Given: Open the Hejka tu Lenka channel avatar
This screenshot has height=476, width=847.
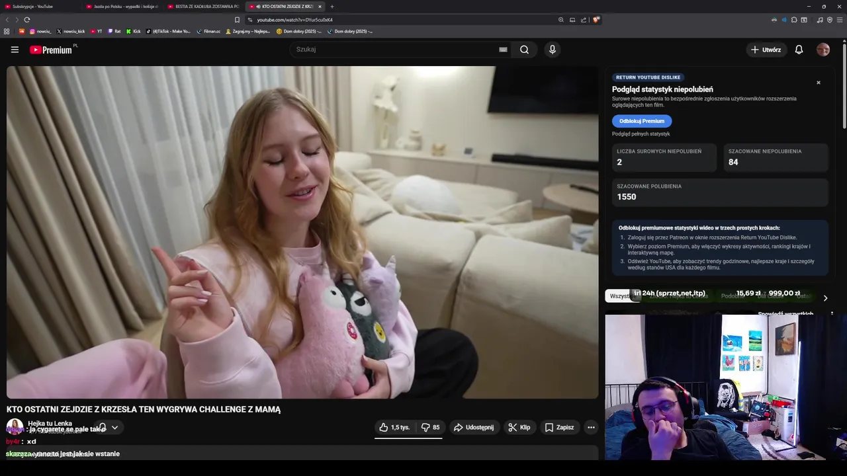Looking at the screenshot, I should click(15, 427).
